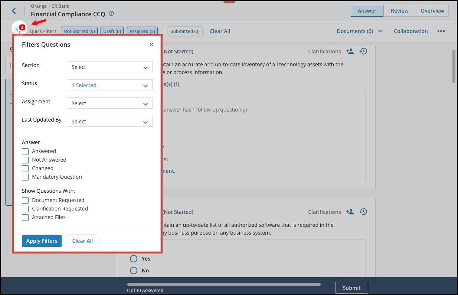Click the 0 of 10 Answered progress bar
The height and width of the screenshot is (295, 458).
(x=224, y=284)
